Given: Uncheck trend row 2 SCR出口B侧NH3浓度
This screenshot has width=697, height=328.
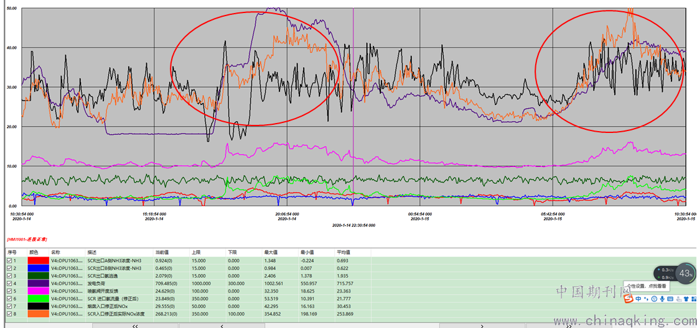Looking at the screenshot, I should [9, 268].
